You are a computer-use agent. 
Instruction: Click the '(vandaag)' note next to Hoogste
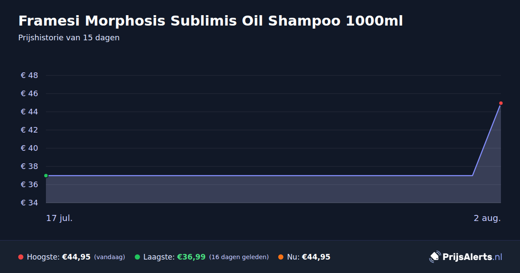(109, 257)
